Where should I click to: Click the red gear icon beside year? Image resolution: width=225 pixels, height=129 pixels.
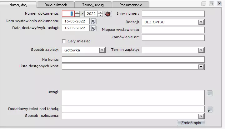click(108, 14)
